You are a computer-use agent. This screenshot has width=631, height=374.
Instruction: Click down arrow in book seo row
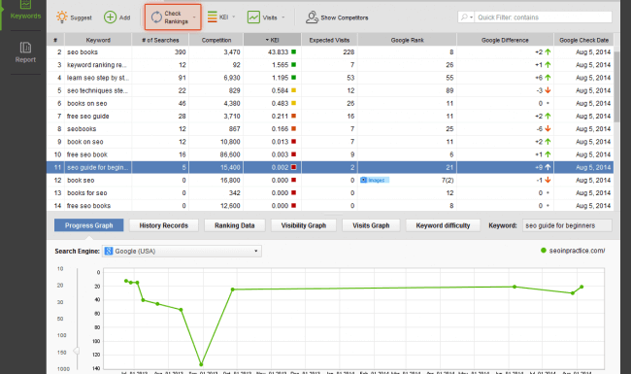pos(548,180)
